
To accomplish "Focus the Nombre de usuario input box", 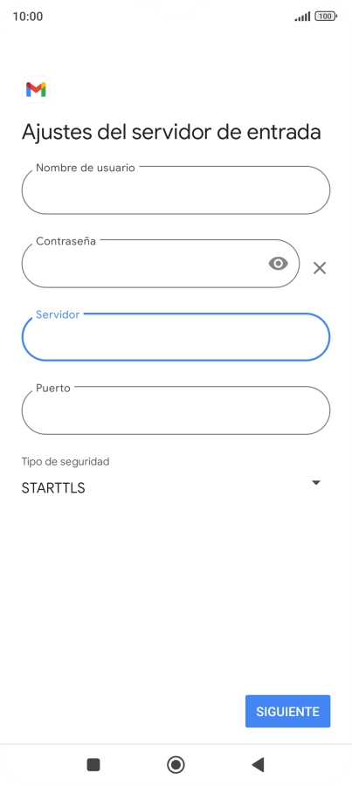I will (176, 190).
